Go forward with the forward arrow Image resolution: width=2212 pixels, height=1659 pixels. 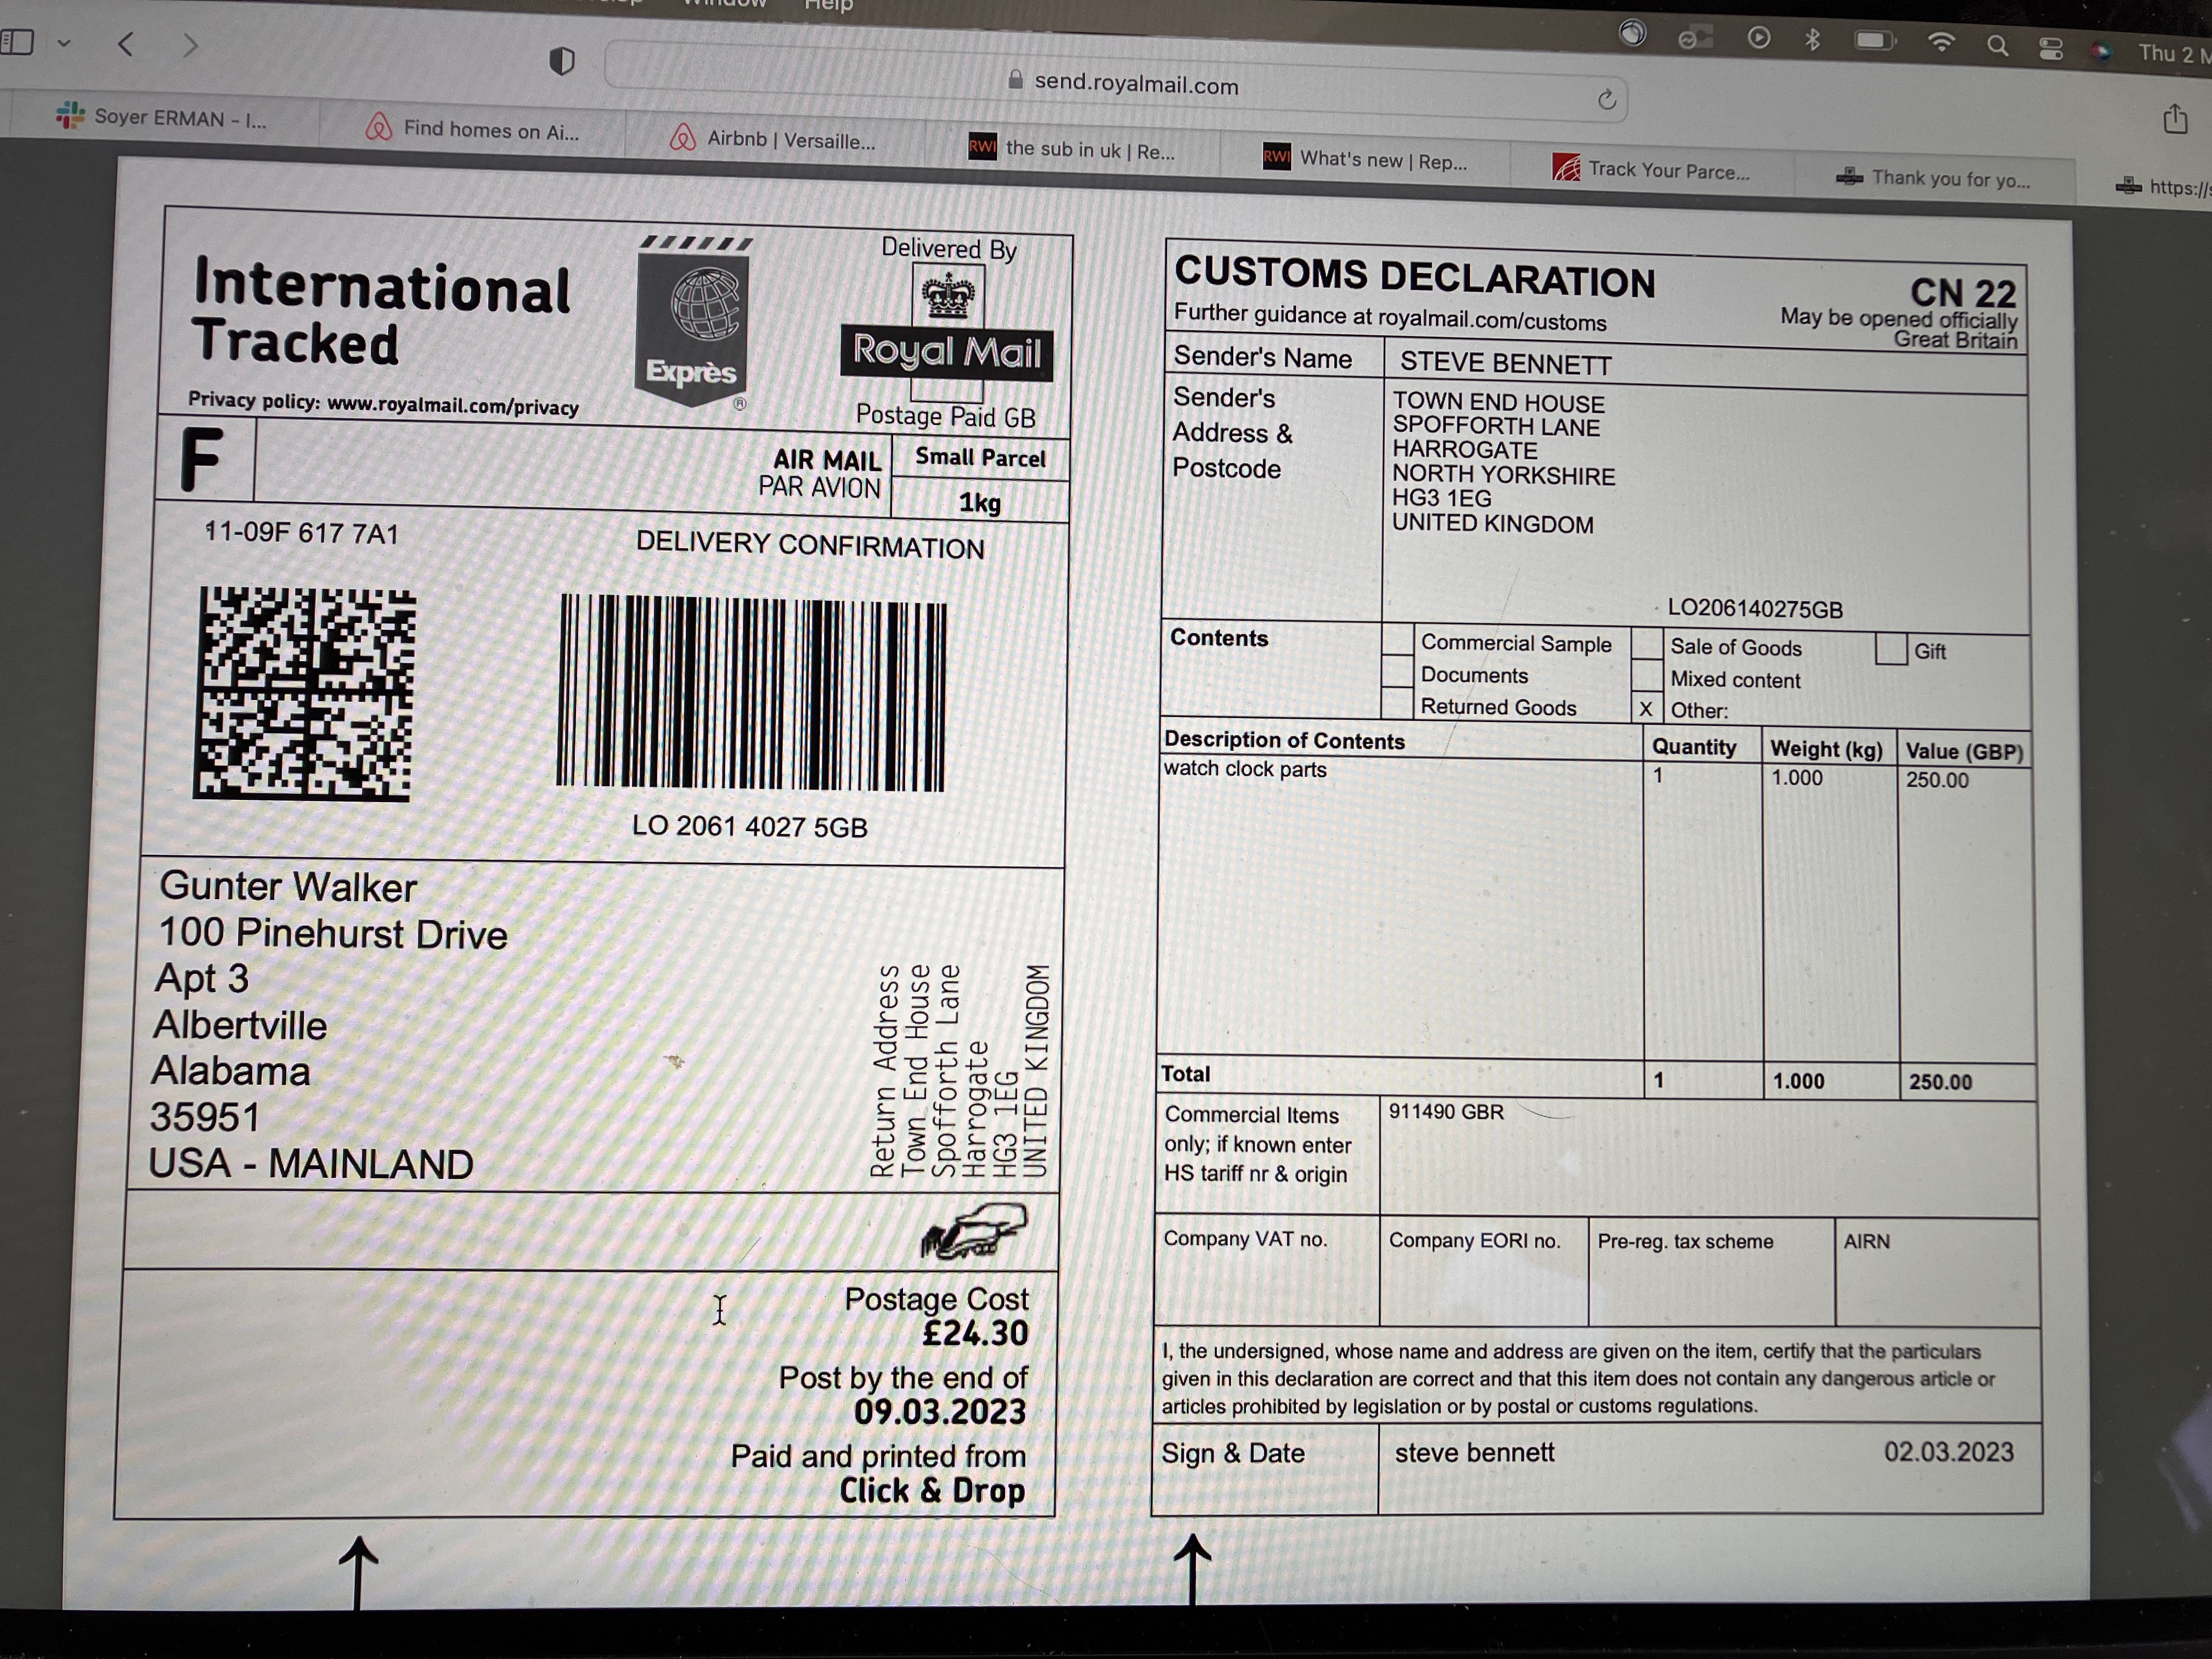click(x=190, y=45)
